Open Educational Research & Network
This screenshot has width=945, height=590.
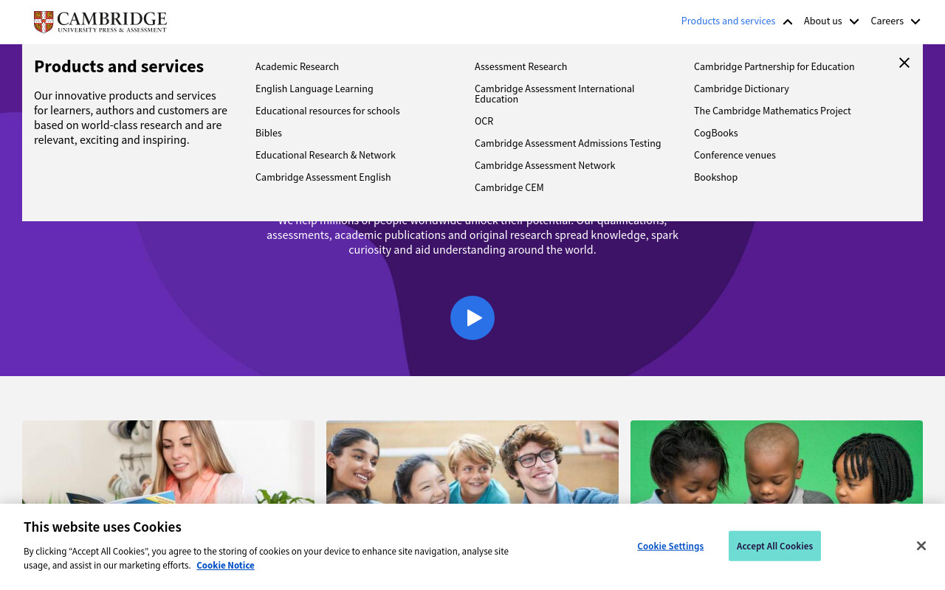326,155
